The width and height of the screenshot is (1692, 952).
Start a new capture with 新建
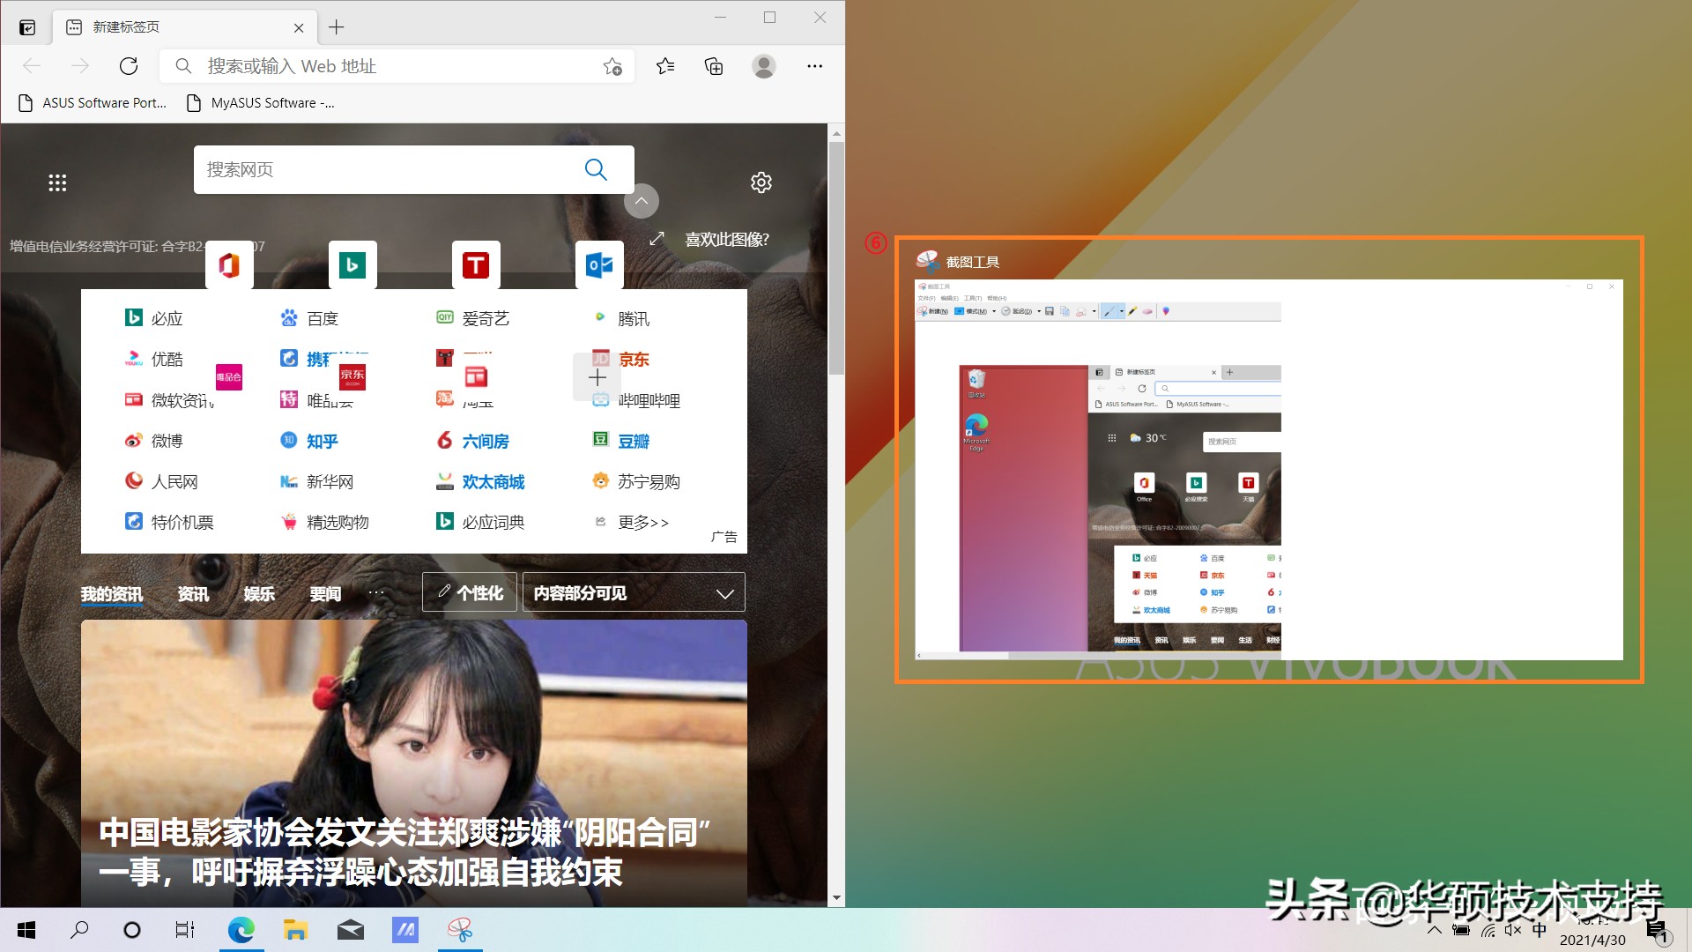(937, 311)
